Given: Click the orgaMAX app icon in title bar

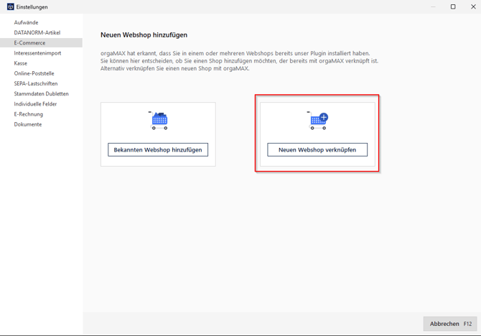Looking at the screenshot, I should (x=10, y=7).
